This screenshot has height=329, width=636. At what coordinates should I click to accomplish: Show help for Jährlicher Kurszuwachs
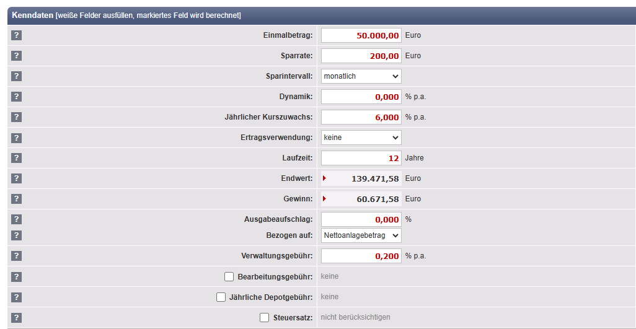point(16,117)
